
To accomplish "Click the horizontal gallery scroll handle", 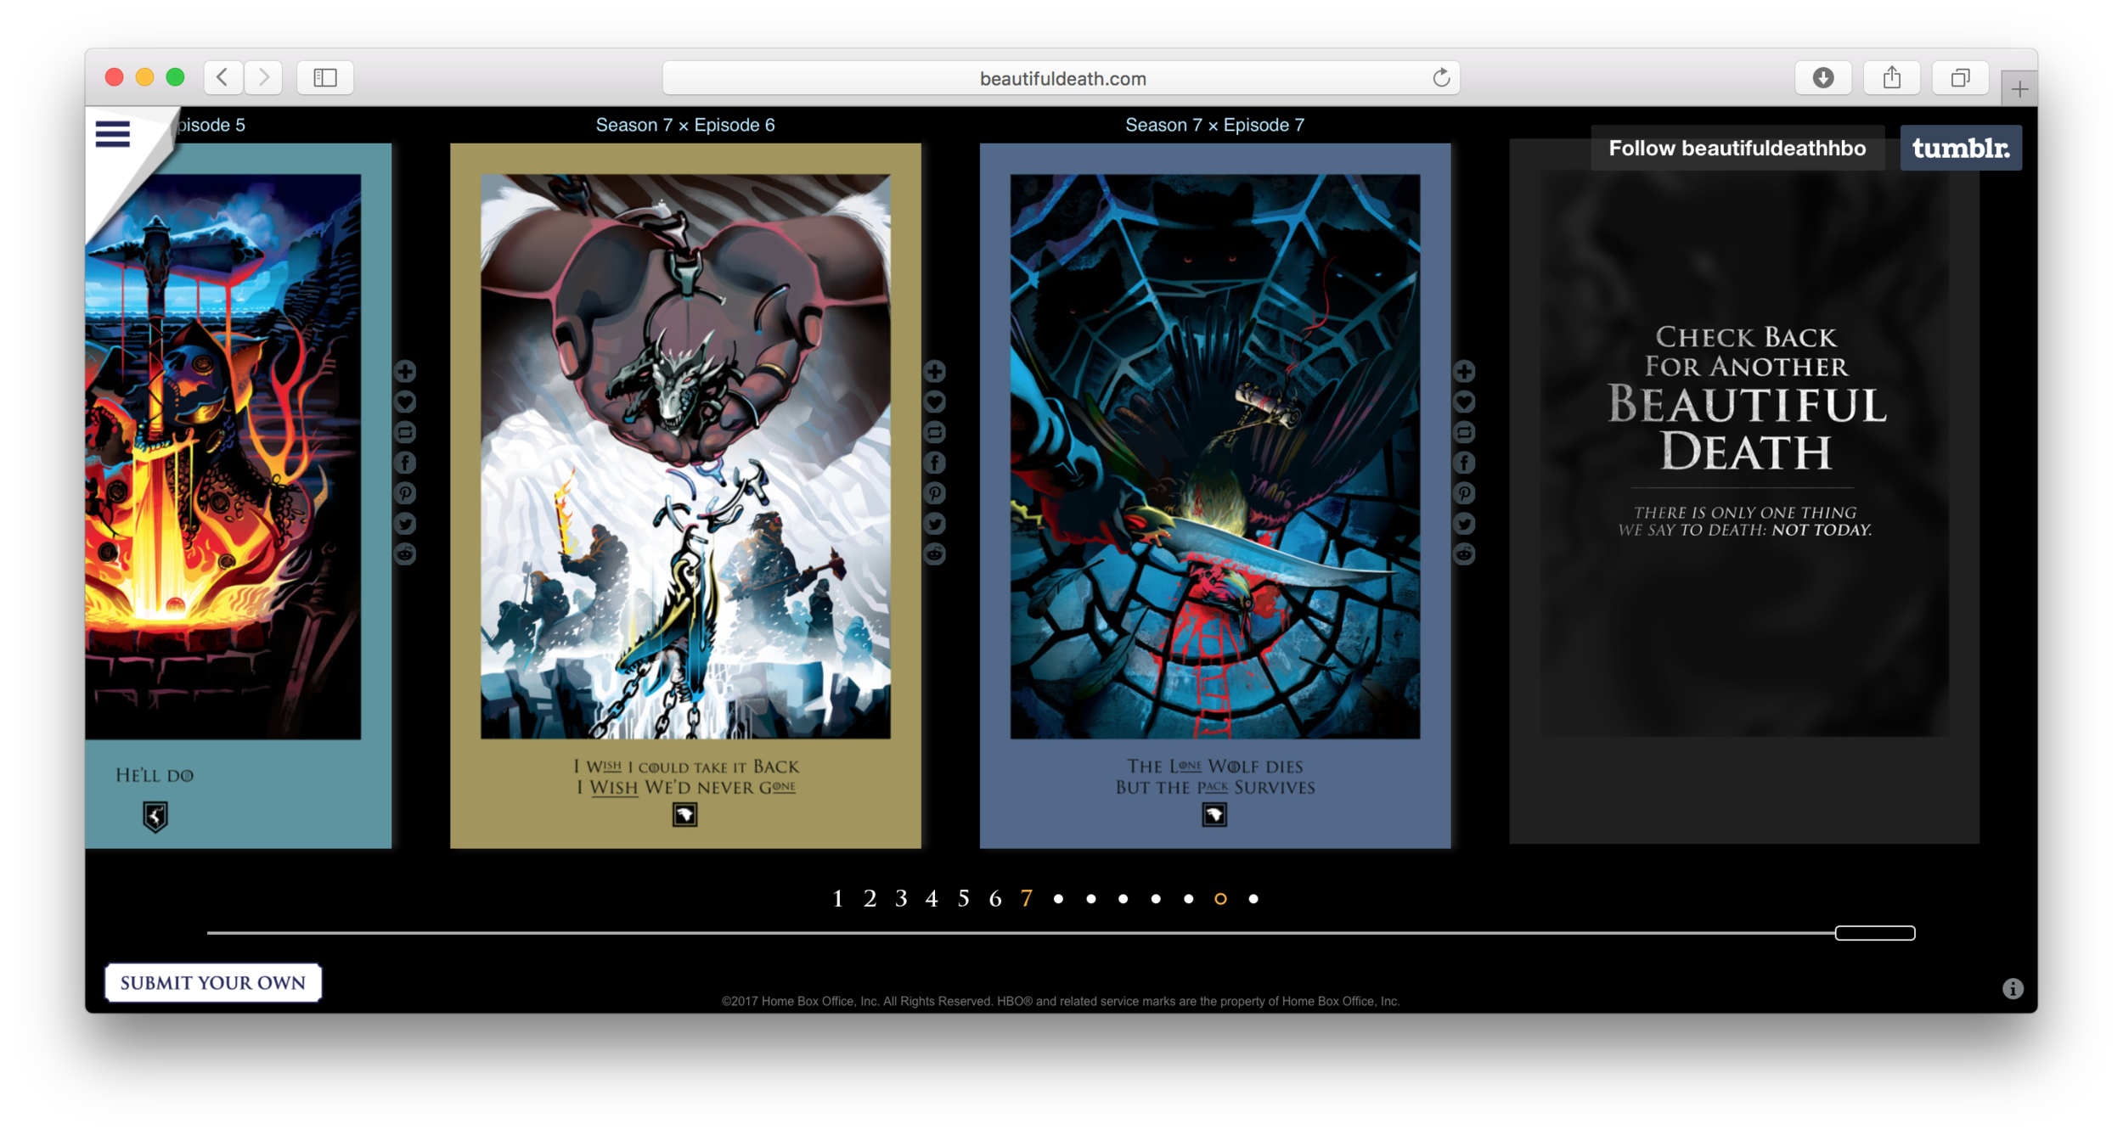I will point(1874,933).
